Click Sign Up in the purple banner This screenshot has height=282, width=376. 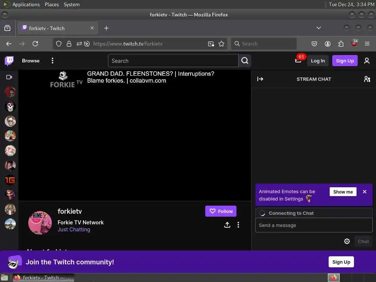tap(341, 262)
